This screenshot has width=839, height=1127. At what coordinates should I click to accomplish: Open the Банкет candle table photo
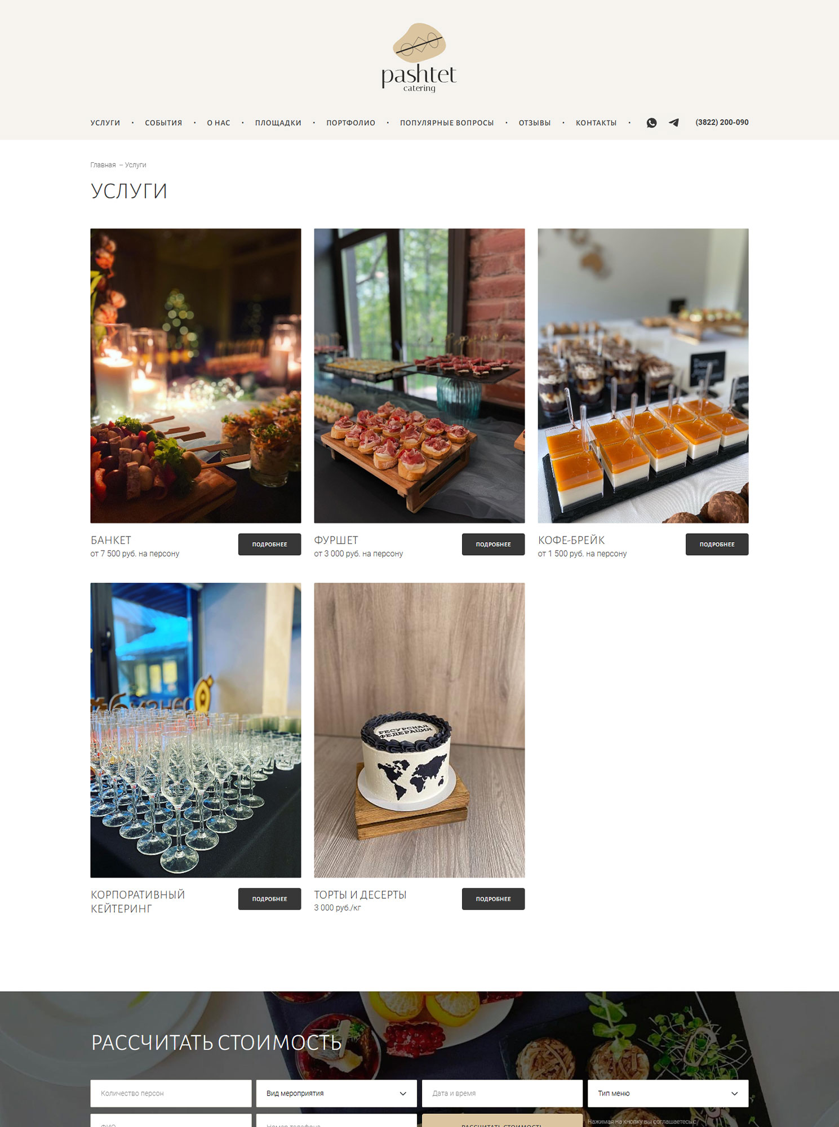tap(196, 376)
